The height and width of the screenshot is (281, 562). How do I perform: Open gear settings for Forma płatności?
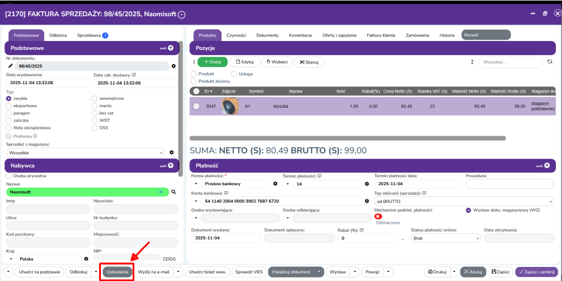(275, 183)
